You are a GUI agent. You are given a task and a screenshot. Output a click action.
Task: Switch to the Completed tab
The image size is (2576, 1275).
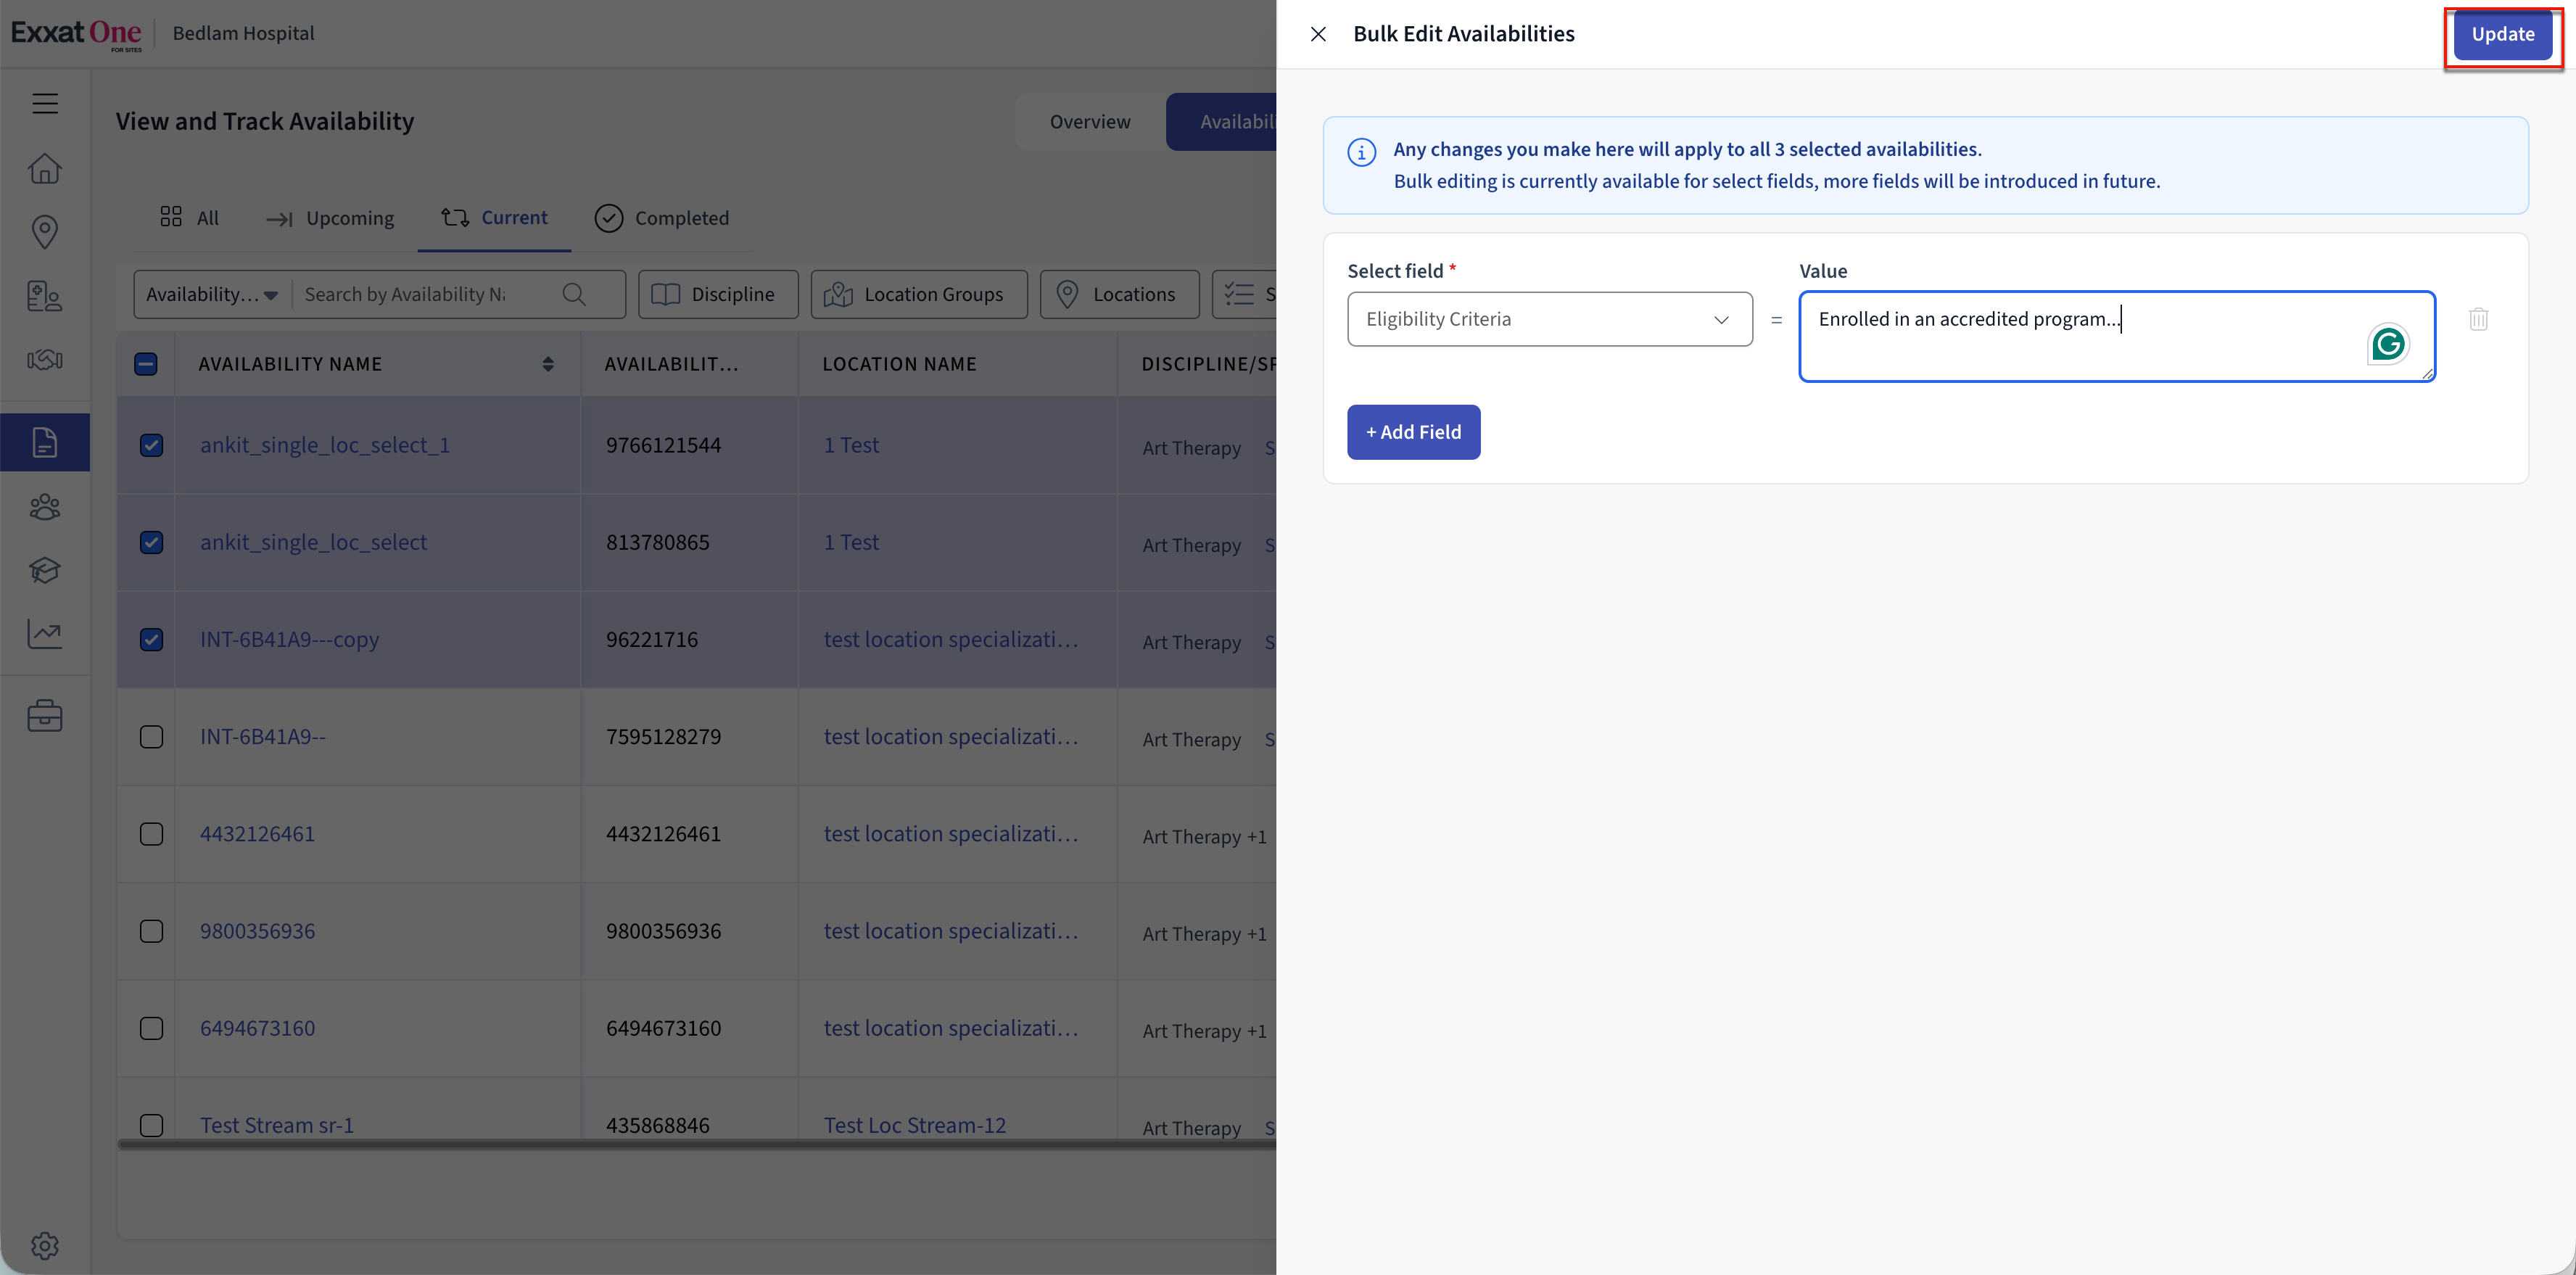click(662, 218)
